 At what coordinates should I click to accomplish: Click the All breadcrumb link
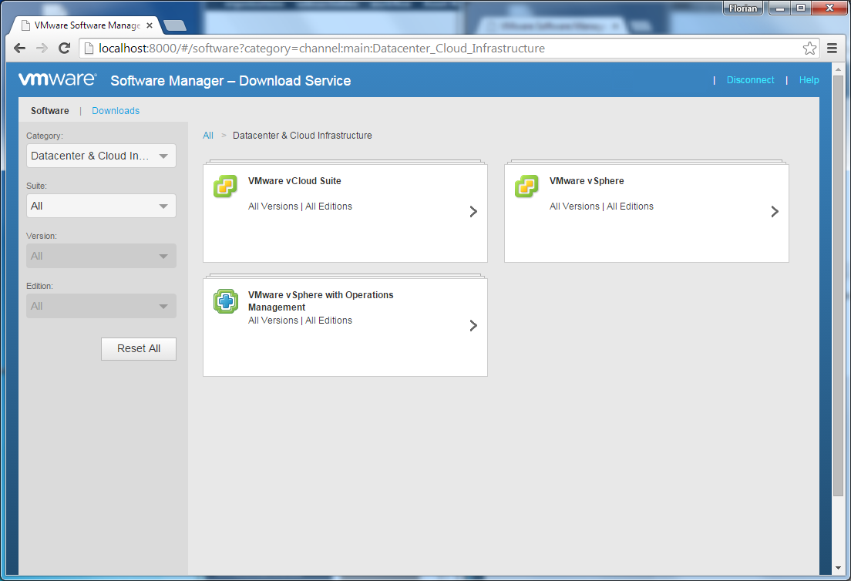click(x=208, y=136)
